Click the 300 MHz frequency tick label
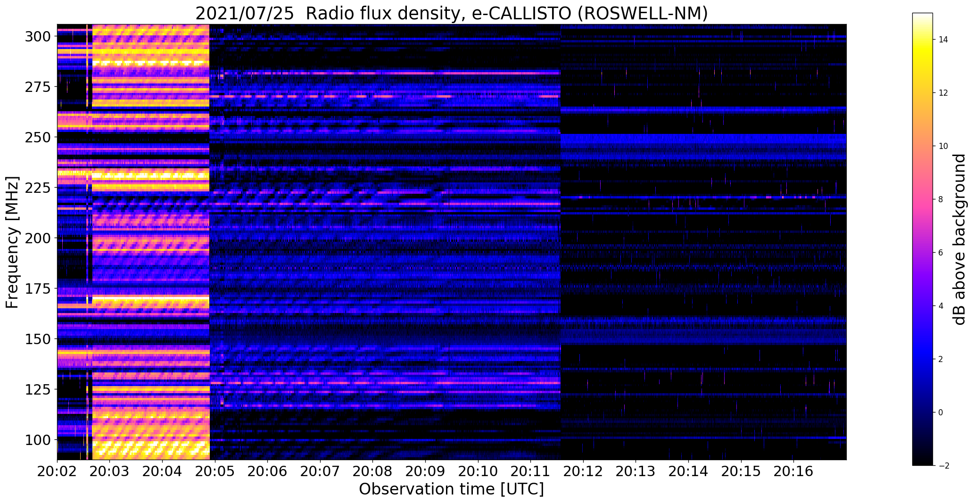Viewport: 974px width, 503px height. pyautogui.click(x=38, y=36)
